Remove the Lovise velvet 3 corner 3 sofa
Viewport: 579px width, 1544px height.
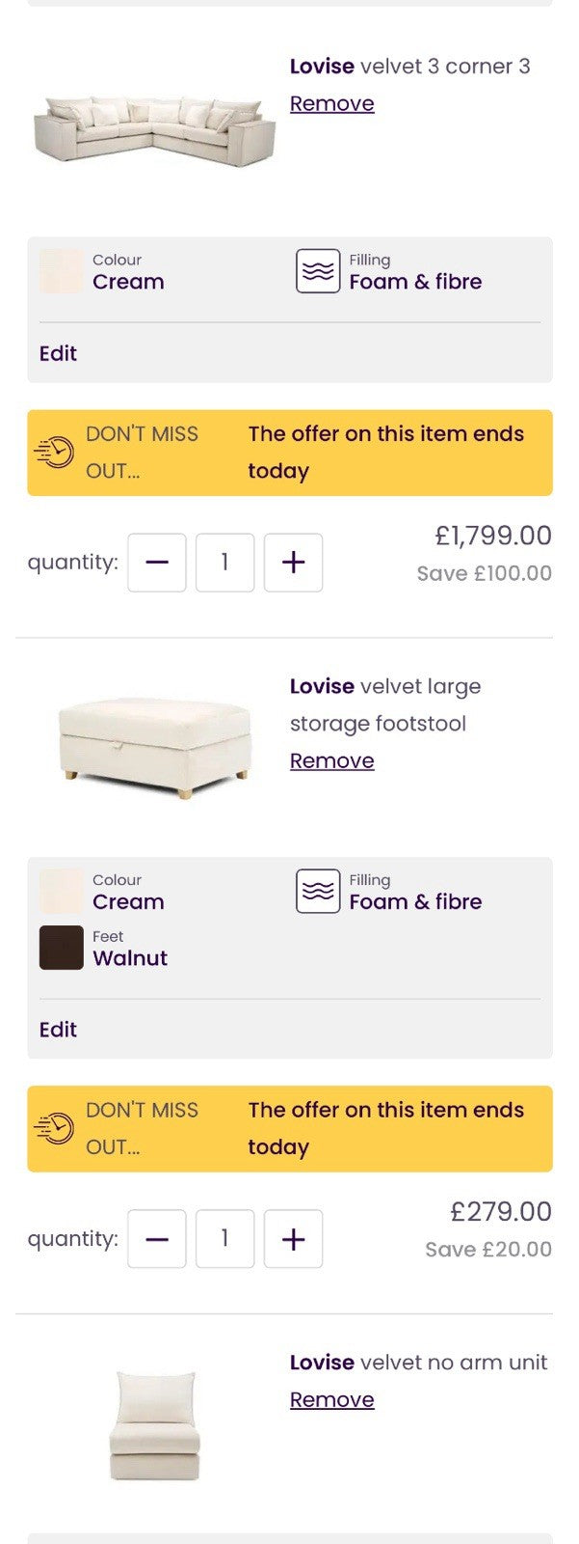coord(331,104)
